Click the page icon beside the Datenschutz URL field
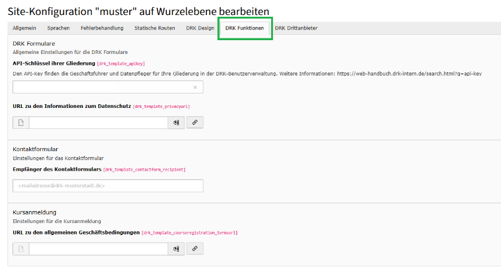Image resolution: width=501 pixels, height=268 pixels. (20, 122)
